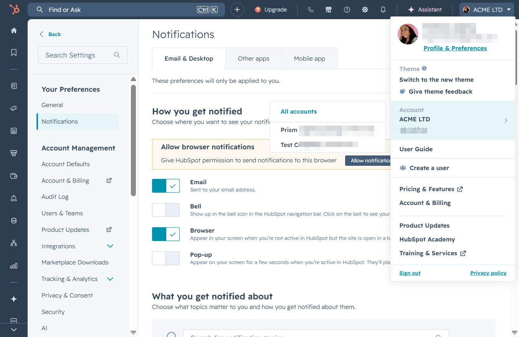Viewport: 519px width, 337px height.
Task: Open the Help question mark icon
Action: pyautogui.click(x=347, y=10)
